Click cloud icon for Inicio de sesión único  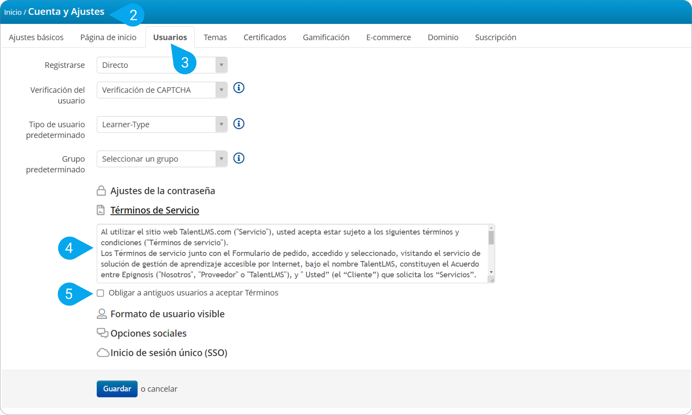pos(103,353)
